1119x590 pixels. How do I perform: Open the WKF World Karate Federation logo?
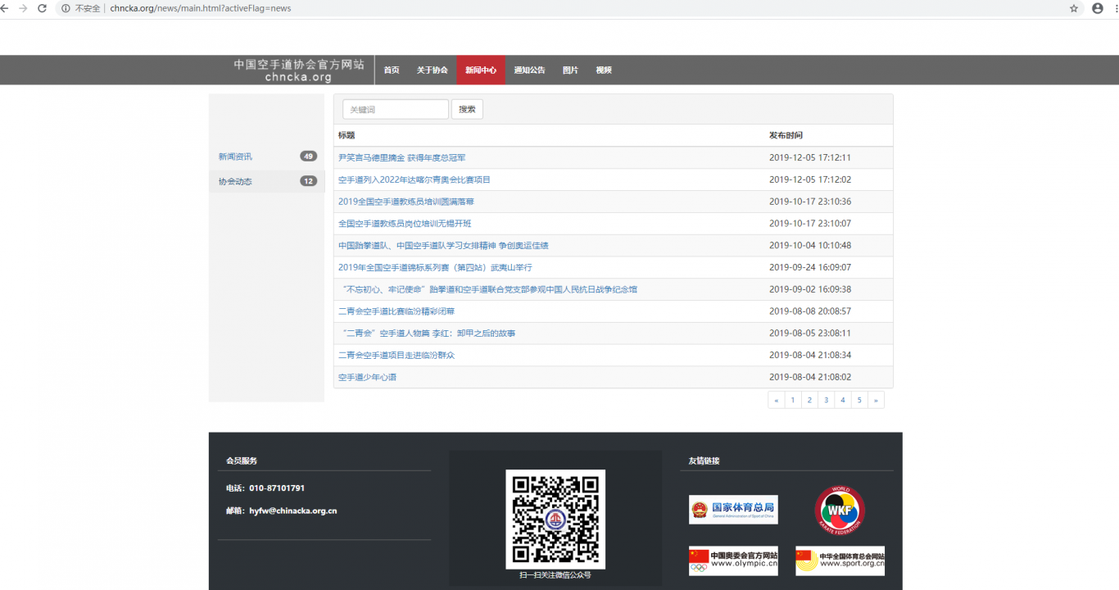[840, 511]
